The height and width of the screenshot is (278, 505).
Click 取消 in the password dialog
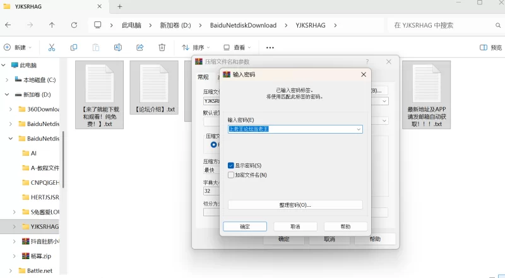[295, 226]
